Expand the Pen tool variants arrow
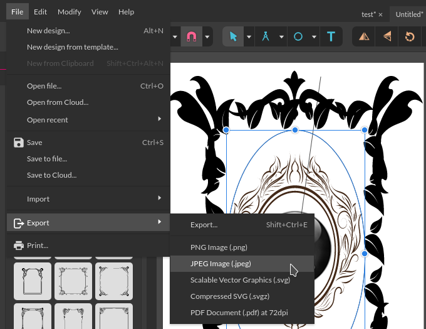This screenshot has height=329, width=426. (282, 36)
